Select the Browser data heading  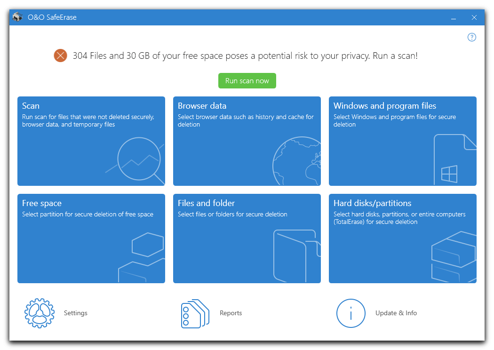coord(202,106)
